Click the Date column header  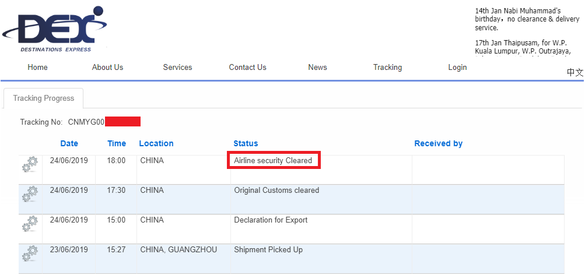pyautogui.click(x=69, y=143)
